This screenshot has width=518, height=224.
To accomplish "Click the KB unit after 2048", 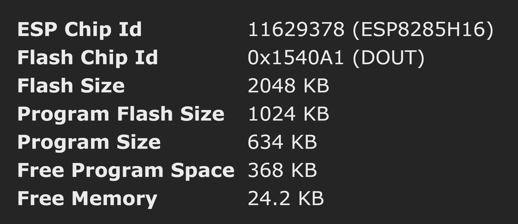I will [x=316, y=86].
